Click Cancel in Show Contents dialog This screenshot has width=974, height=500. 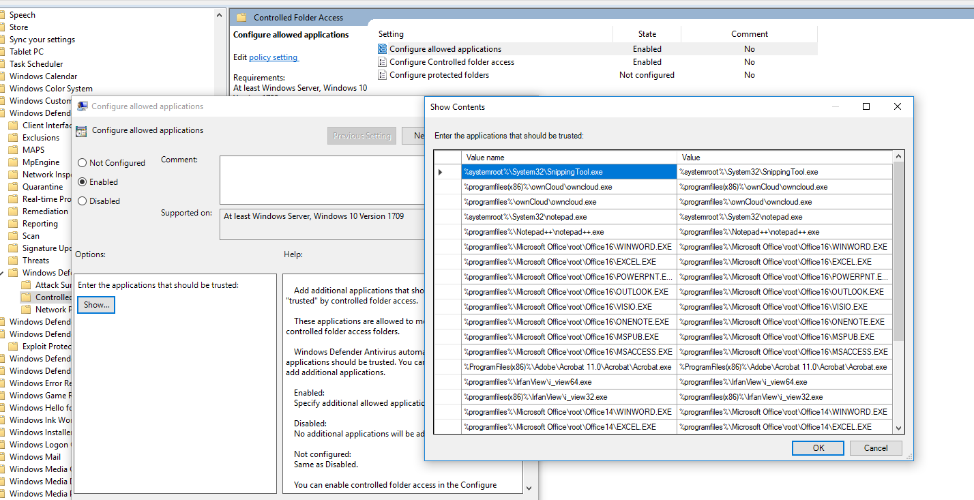pos(876,448)
